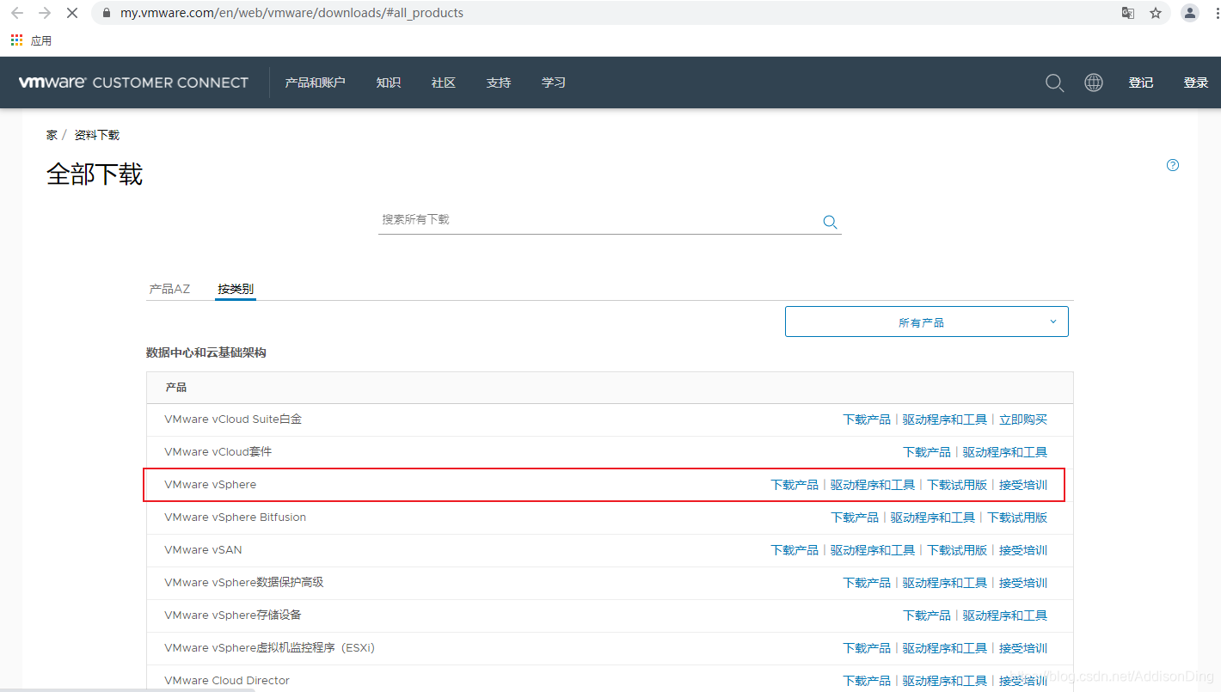Click the 数据中心和云基础架构 category heading

(206, 353)
